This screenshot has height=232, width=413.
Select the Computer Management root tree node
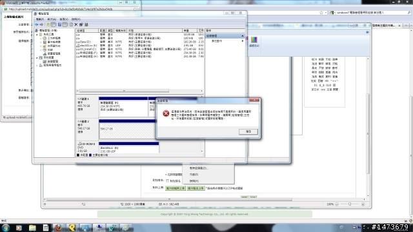pyautogui.click(x=46, y=30)
